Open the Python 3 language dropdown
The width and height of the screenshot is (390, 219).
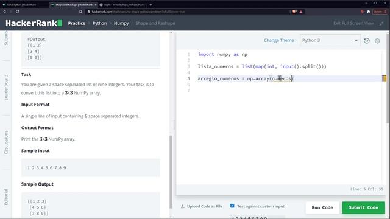pos(330,40)
